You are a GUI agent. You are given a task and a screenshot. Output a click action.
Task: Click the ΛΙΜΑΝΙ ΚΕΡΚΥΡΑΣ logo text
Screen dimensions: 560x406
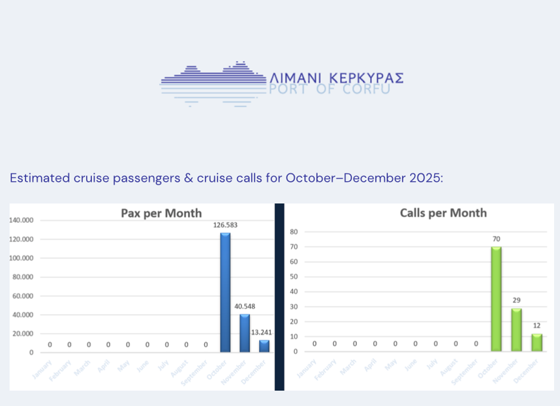(336, 78)
